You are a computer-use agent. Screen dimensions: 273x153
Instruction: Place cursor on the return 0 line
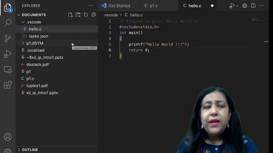coord(139,50)
